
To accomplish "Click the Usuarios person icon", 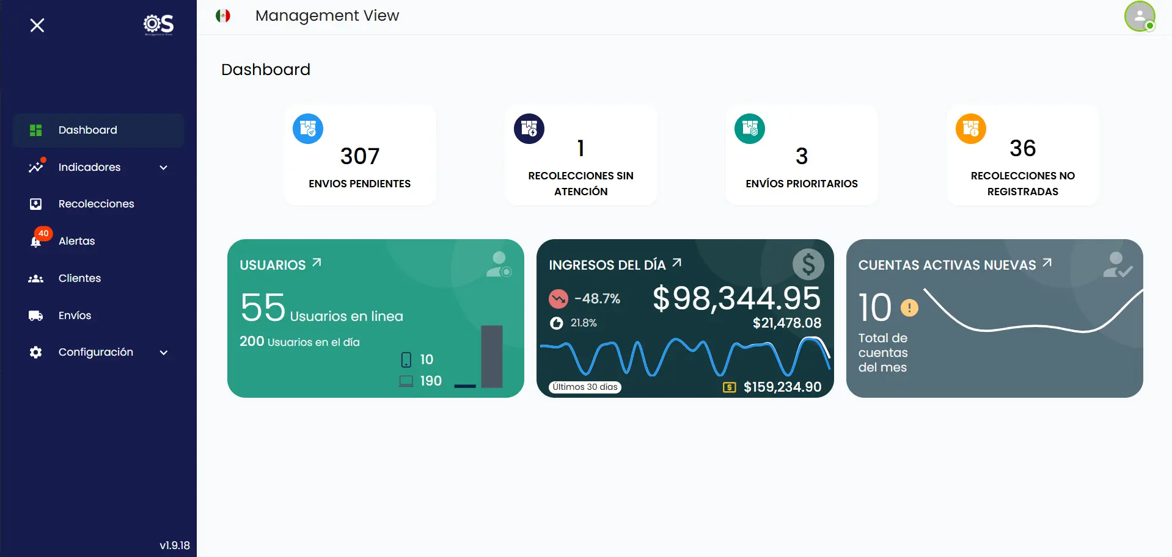I will pyautogui.click(x=499, y=264).
